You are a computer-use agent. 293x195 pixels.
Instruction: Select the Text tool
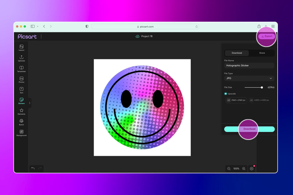tap(21, 90)
